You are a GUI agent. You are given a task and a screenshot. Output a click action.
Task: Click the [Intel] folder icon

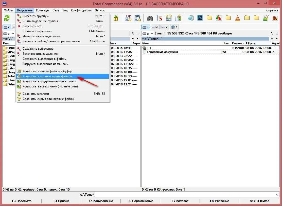(5, 48)
